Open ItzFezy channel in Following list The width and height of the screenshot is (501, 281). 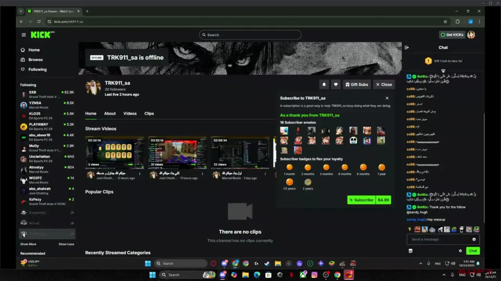coord(47,201)
